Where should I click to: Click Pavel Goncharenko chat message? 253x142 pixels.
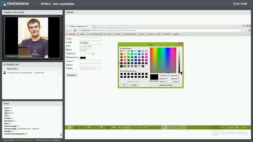coord(16,134)
